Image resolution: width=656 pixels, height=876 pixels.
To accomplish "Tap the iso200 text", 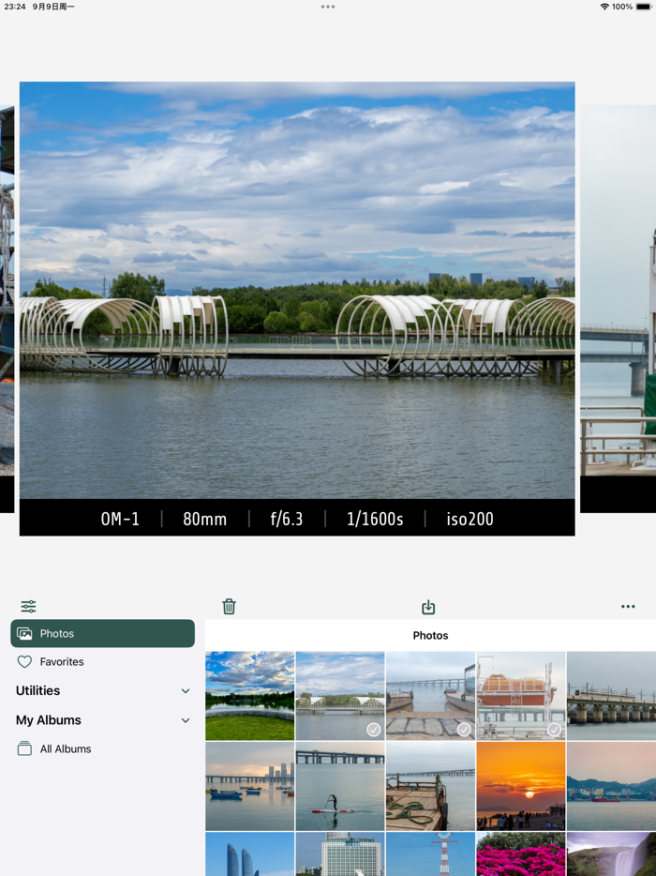I will click(470, 519).
